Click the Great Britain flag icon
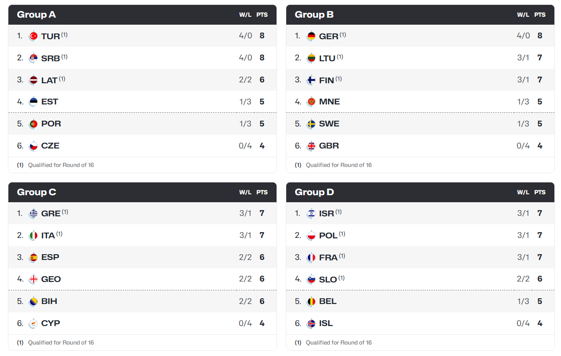 pyautogui.click(x=311, y=146)
